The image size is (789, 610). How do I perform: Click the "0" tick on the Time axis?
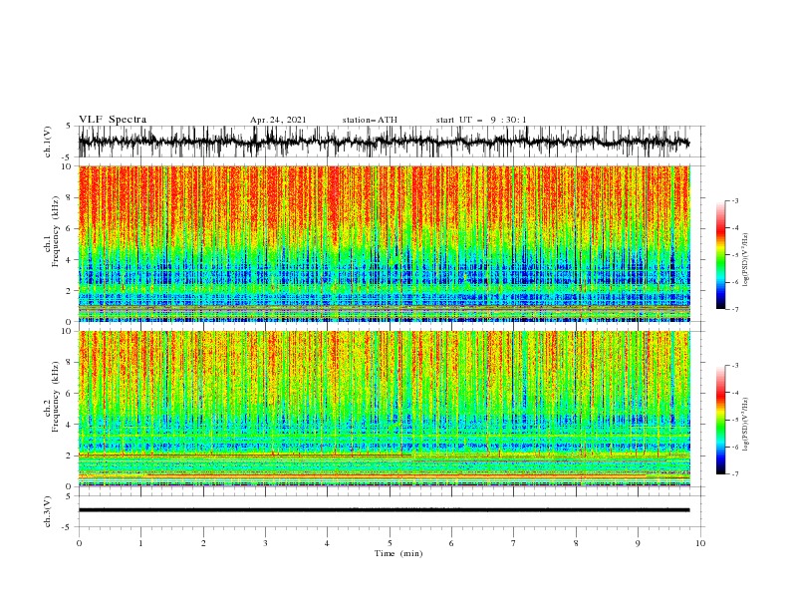tap(79, 543)
